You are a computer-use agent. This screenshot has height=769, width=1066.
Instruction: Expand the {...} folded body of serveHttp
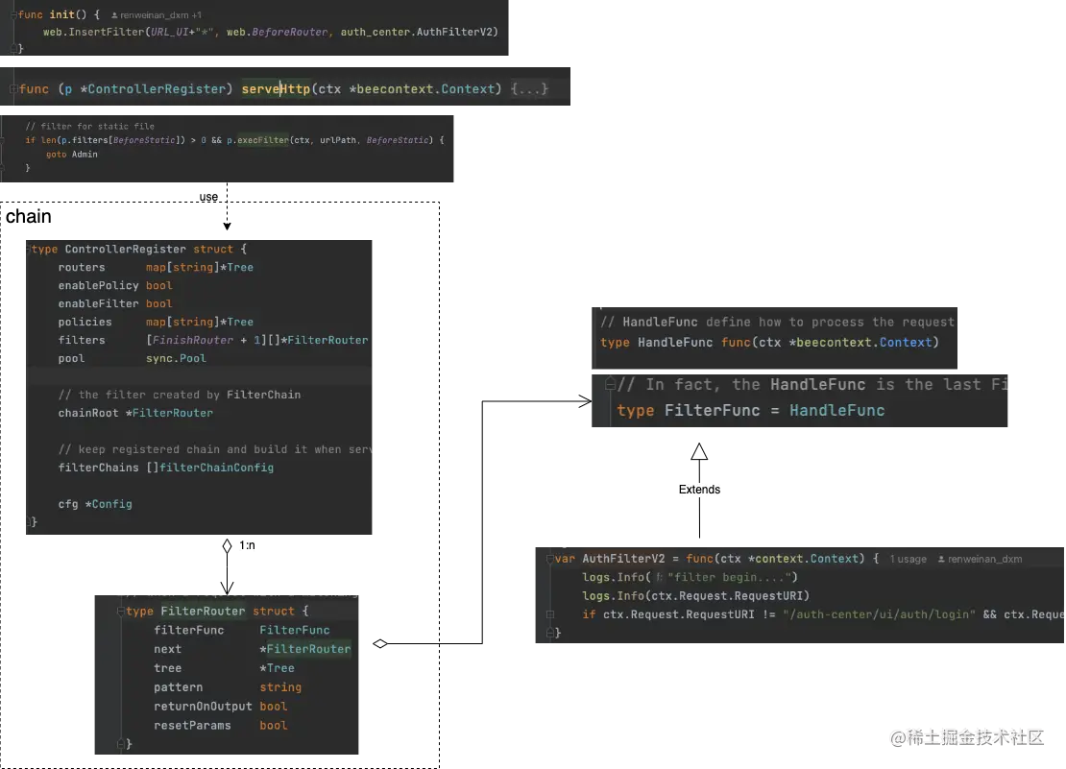[529, 89]
